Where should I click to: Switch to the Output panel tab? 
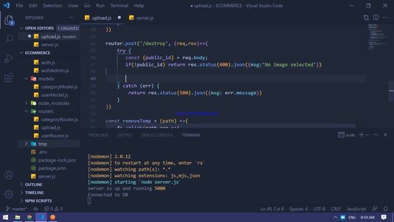[x=124, y=135]
